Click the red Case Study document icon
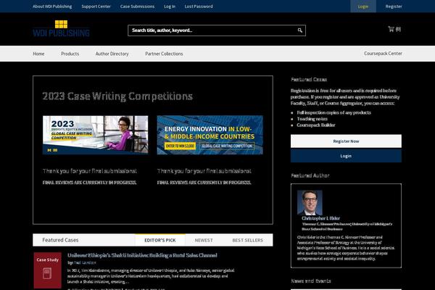 click(x=47, y=270)
